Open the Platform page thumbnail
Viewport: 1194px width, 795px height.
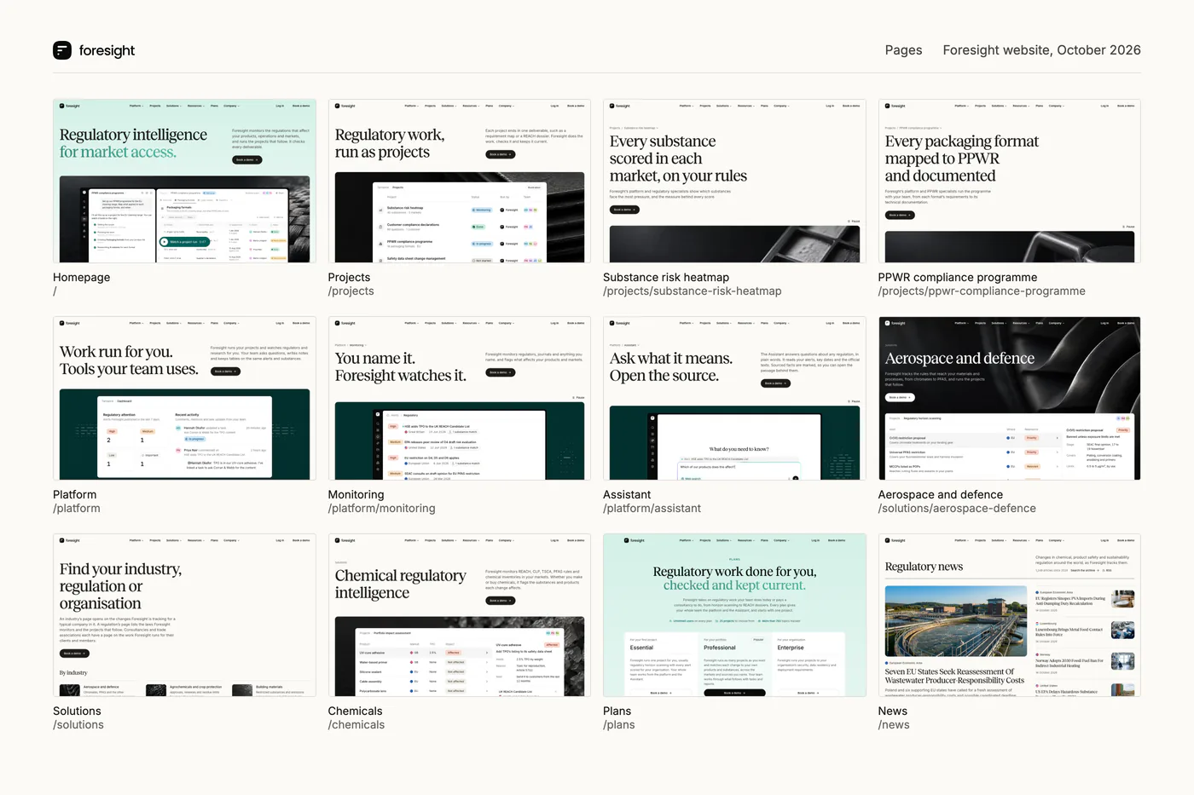(x=184, y=398)
